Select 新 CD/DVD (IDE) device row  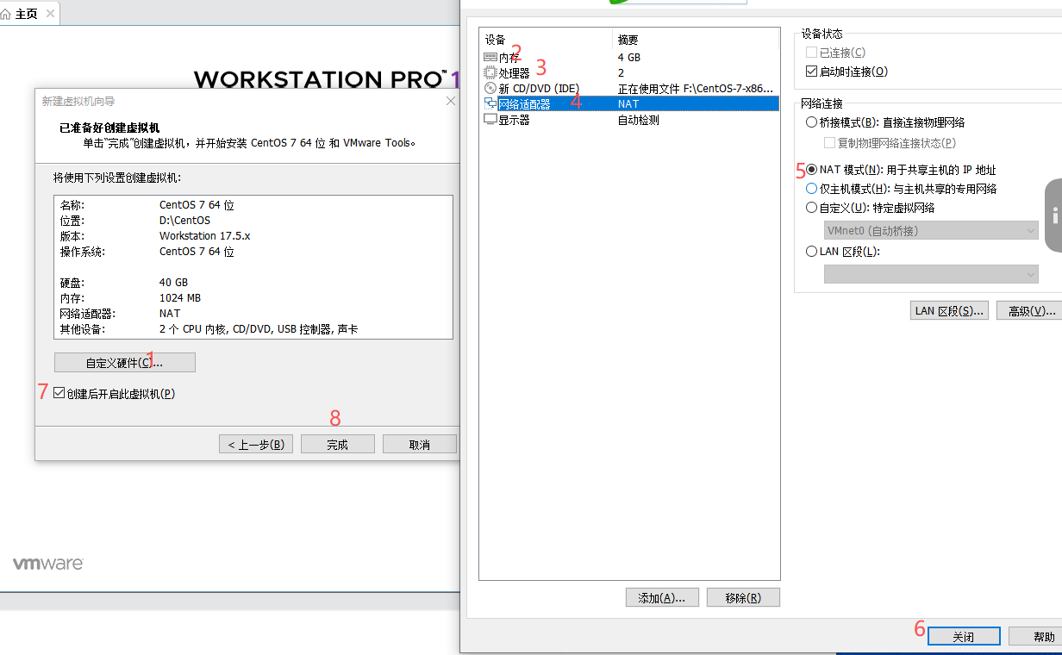629,88
